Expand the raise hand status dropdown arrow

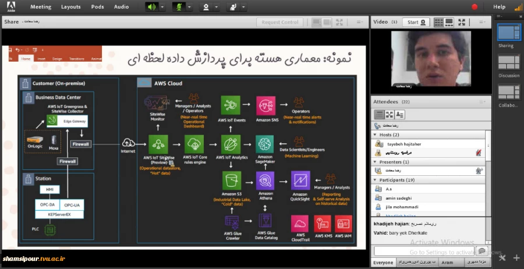(x=243, y=6)
